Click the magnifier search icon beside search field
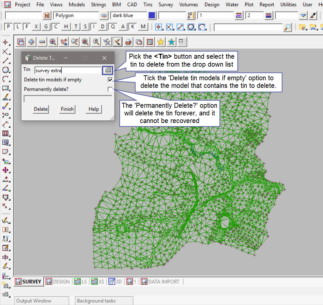323x305 pixels. click(x=288, y=27)
